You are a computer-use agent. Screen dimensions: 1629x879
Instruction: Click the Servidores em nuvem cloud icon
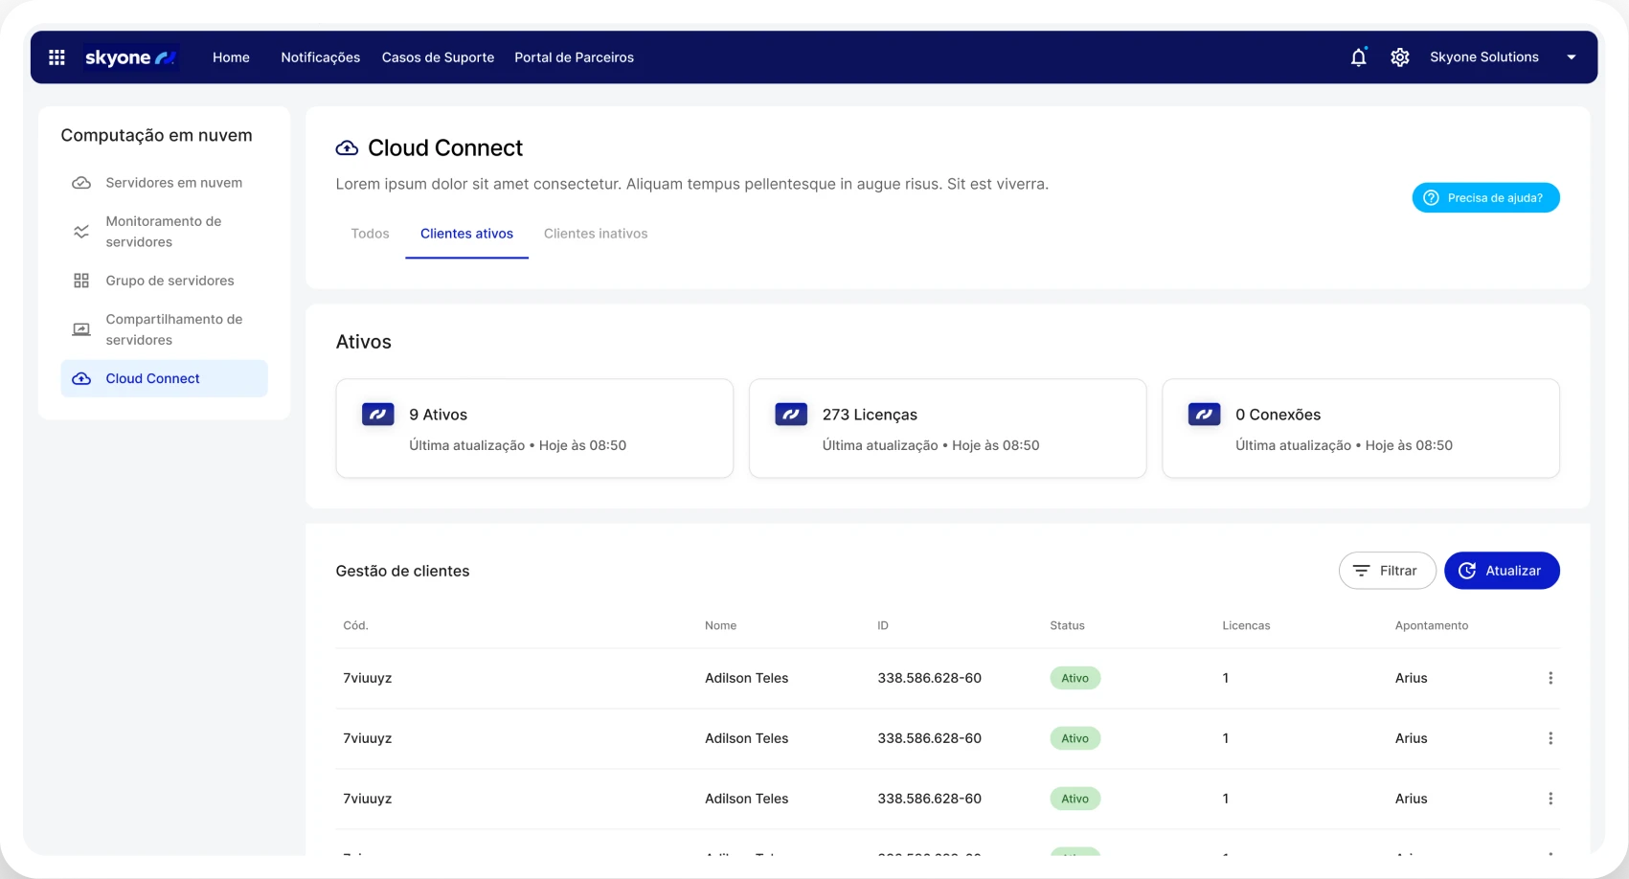click(x=81, y=183)
